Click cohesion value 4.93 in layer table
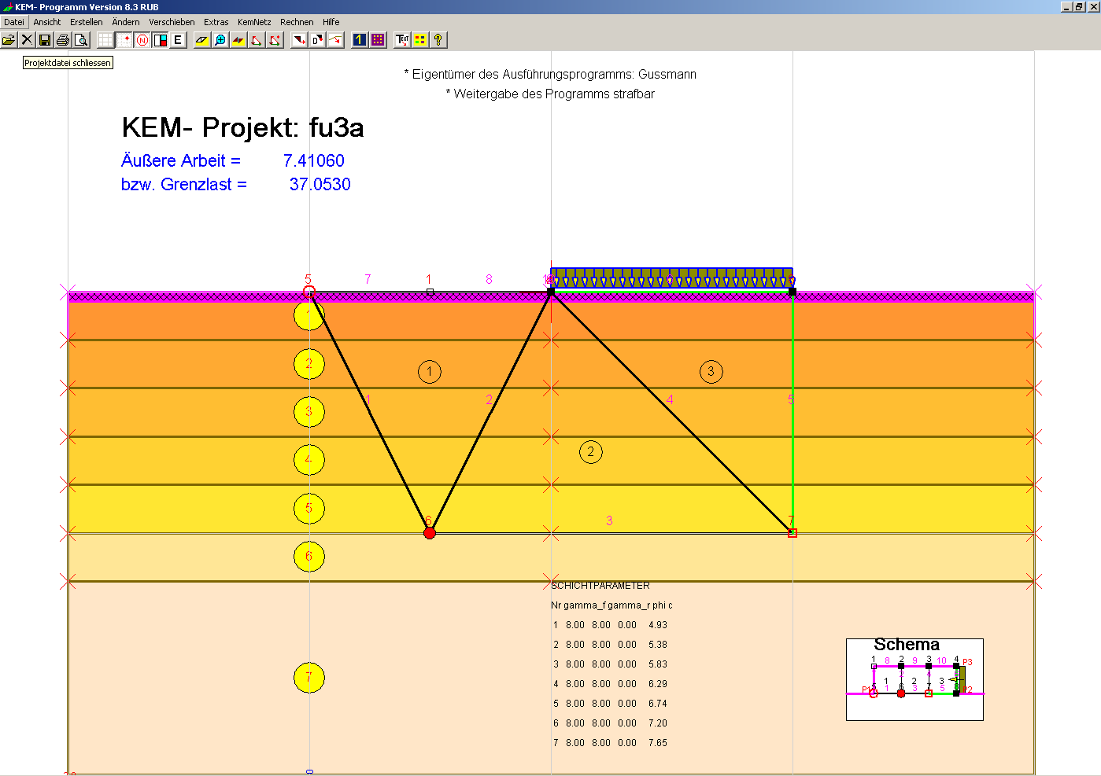This screenshot has height=776, width=1101. click(x=658, y=625)
